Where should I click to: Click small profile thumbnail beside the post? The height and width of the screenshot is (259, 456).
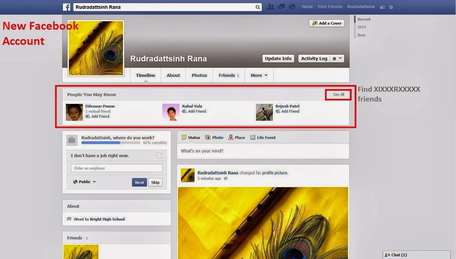(x=188, y=175)
